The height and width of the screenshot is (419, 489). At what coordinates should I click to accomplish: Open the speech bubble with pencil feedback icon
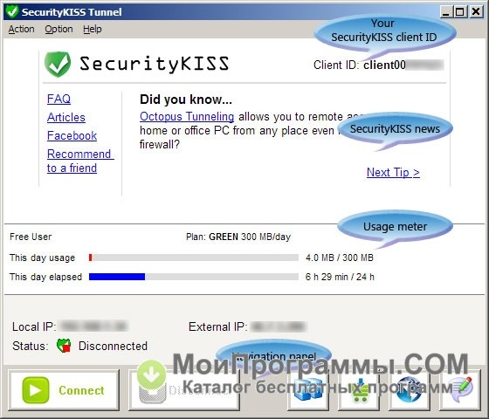pyautogui.click(x=460, y=389)
